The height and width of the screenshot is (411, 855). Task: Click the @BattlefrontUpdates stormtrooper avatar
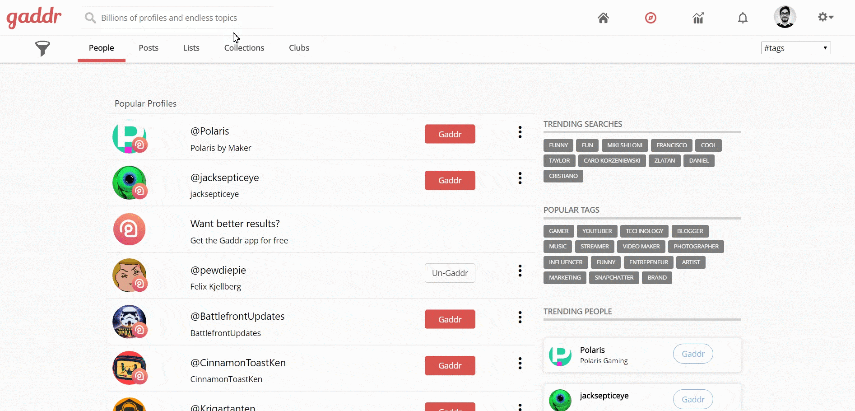pyautogui.click(x=130, y=322)
